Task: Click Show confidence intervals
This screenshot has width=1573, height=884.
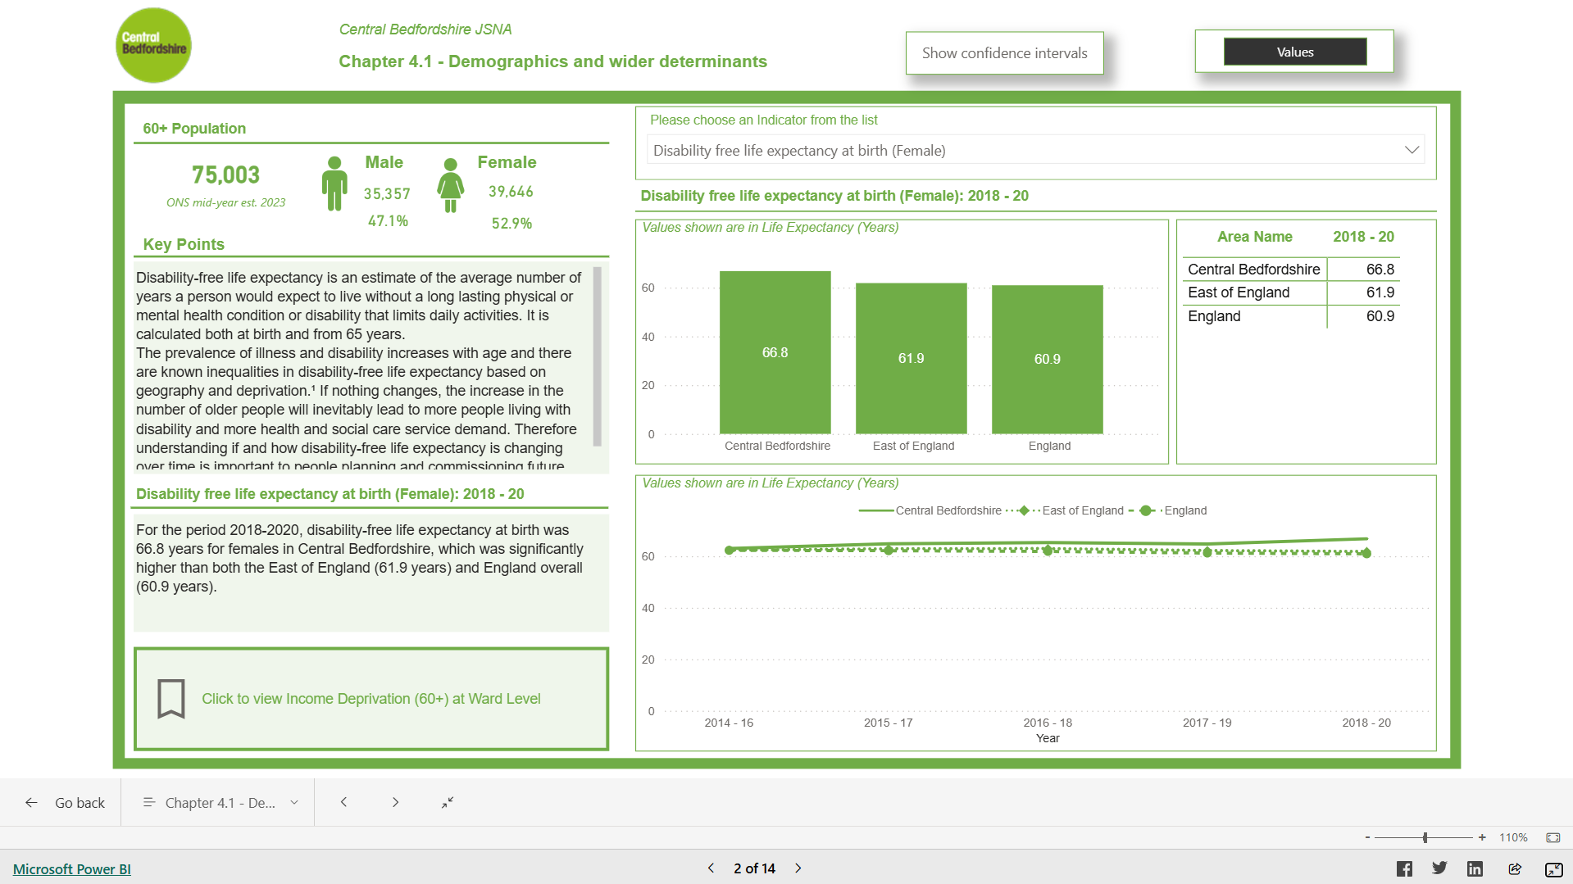Action: (x=1004, y=52)
